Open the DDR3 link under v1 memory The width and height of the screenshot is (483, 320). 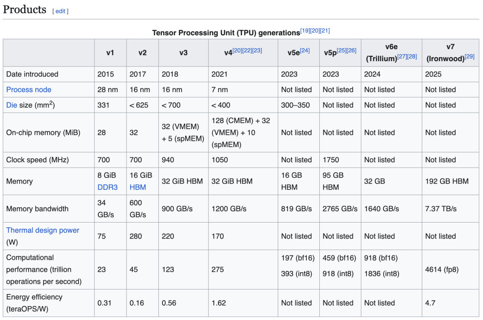tap(107, 187)
